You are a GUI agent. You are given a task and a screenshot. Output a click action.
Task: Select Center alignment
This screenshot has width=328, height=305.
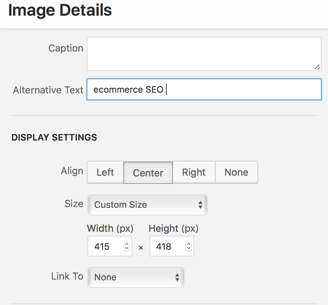tap(148, 172)
